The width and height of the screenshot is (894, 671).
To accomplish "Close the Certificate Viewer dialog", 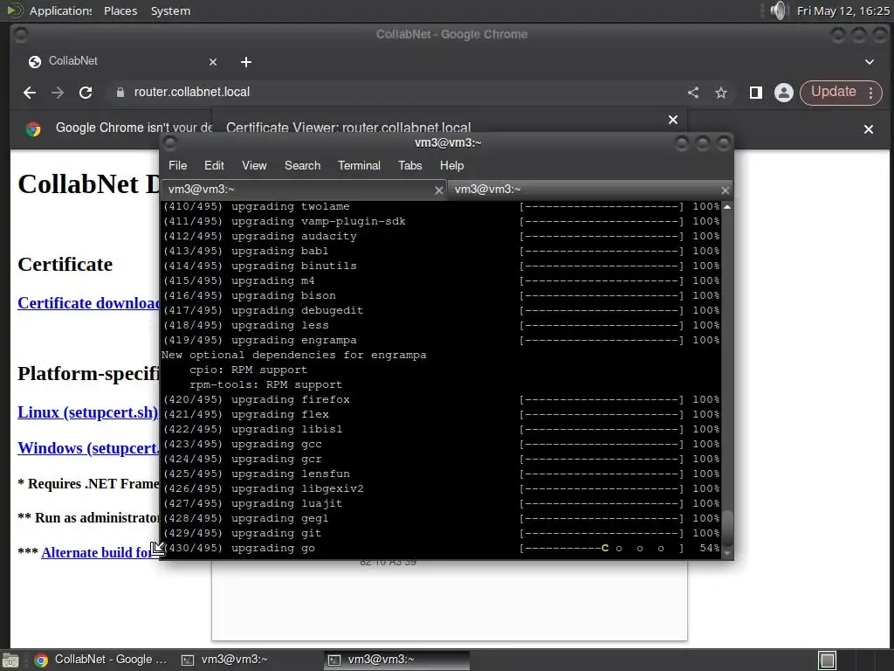I will pyautogui.click(x=673, y=120).
